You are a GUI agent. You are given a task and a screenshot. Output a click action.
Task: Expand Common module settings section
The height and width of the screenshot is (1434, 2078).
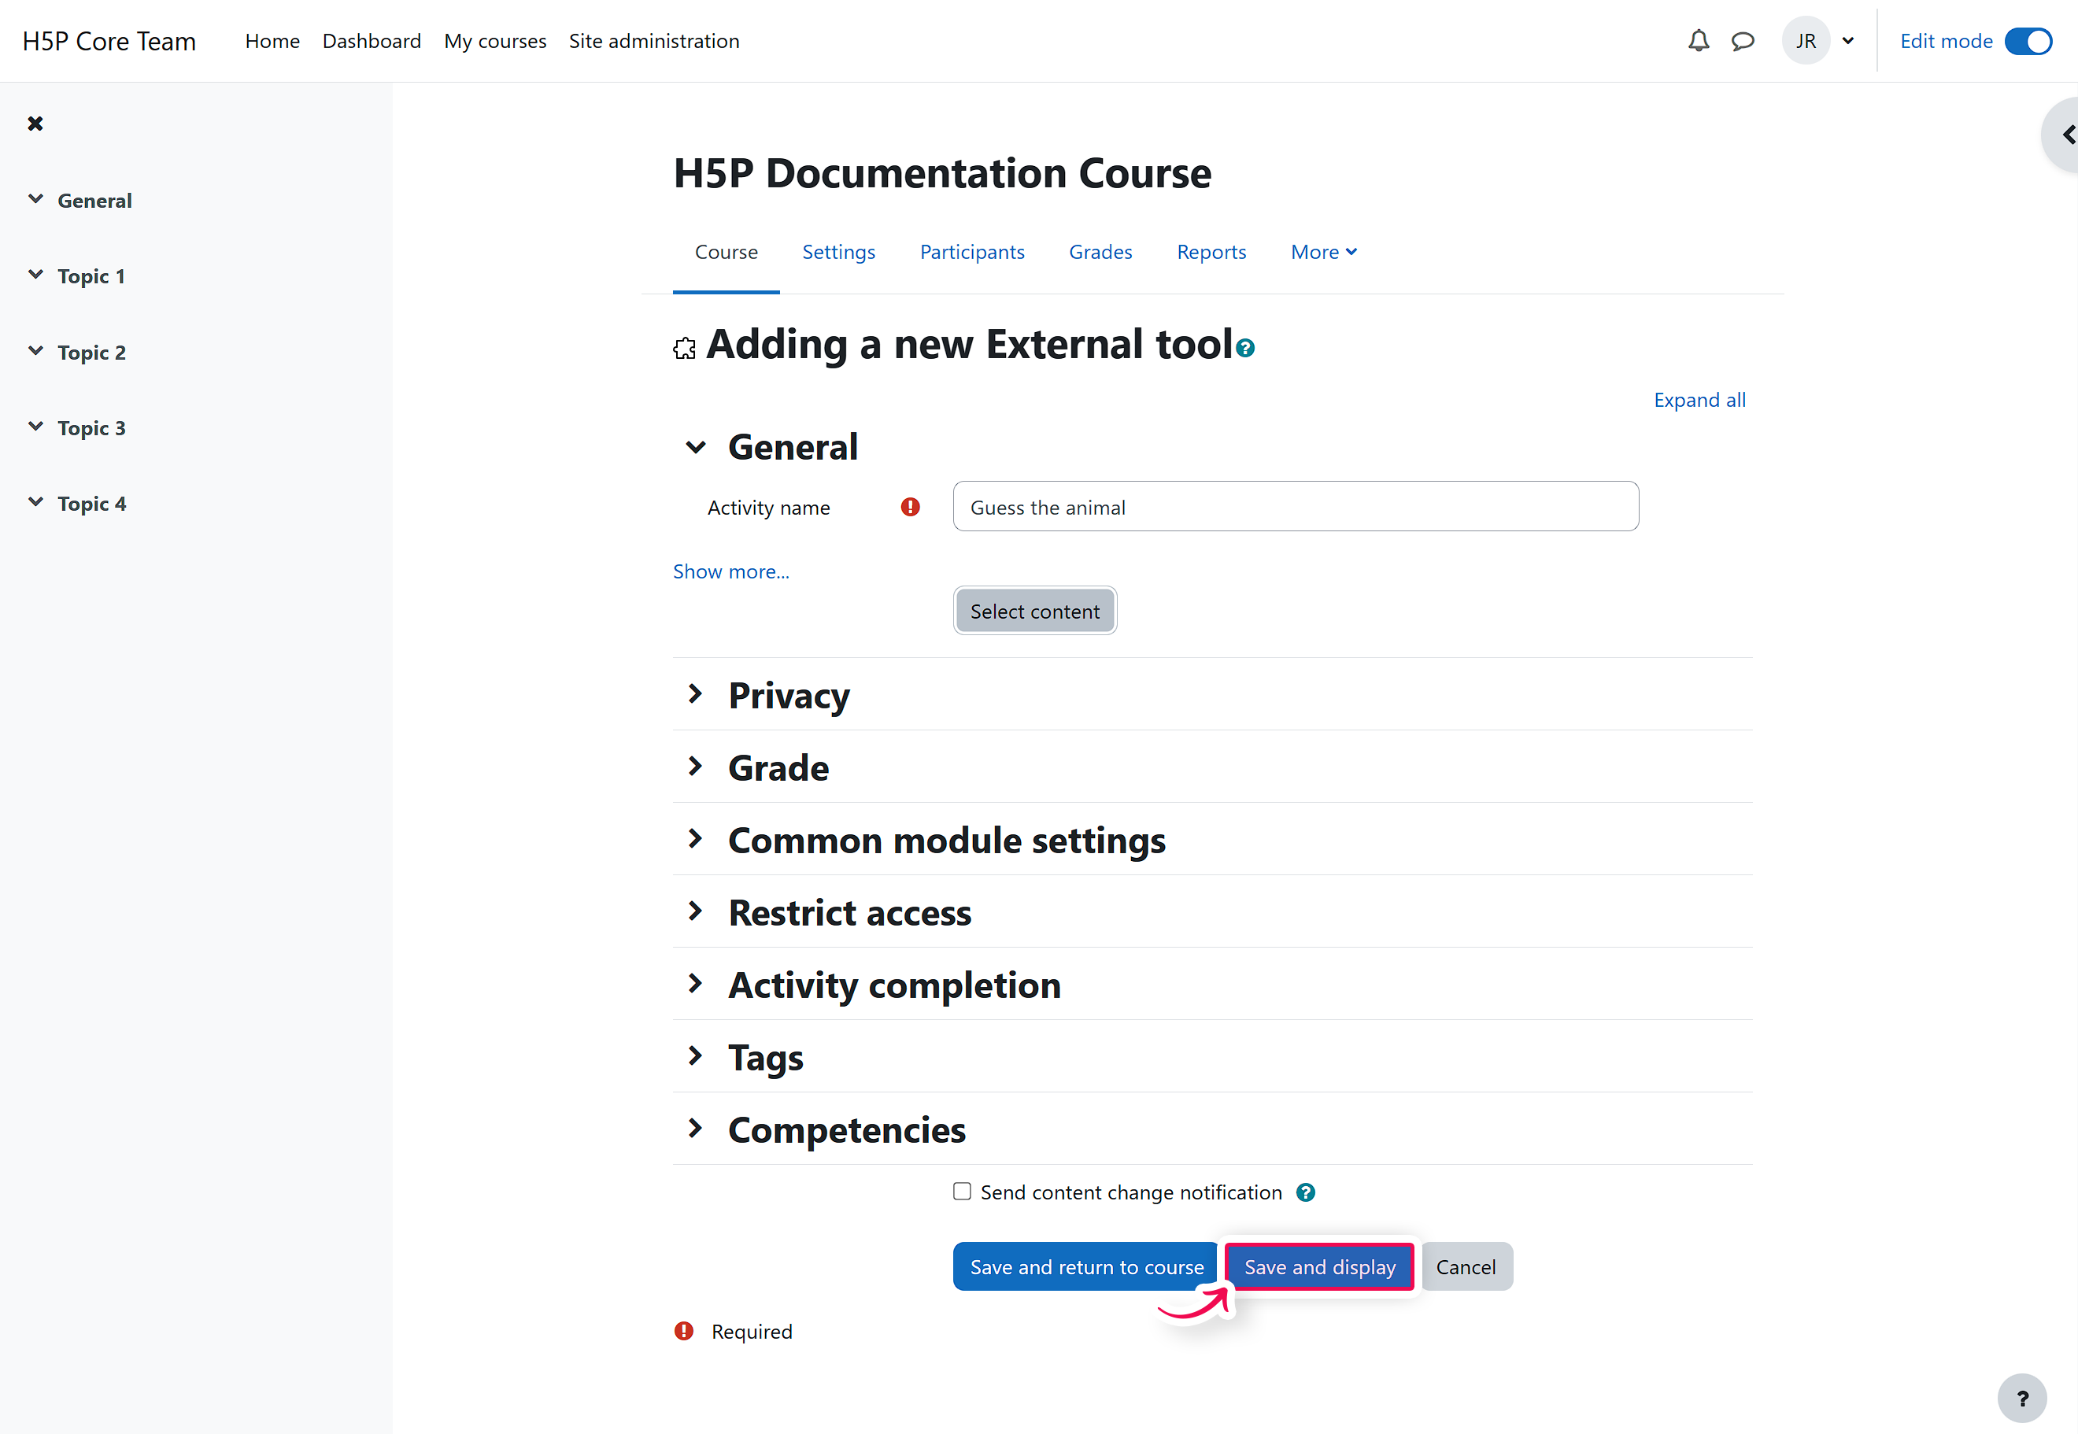[x=695, y=839]
